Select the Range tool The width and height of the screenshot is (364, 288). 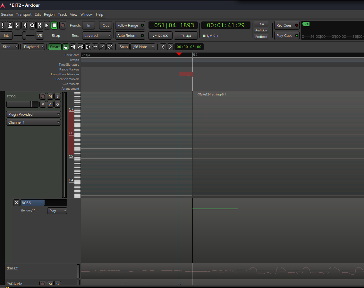pyautogui.click(x=73, y=47)
